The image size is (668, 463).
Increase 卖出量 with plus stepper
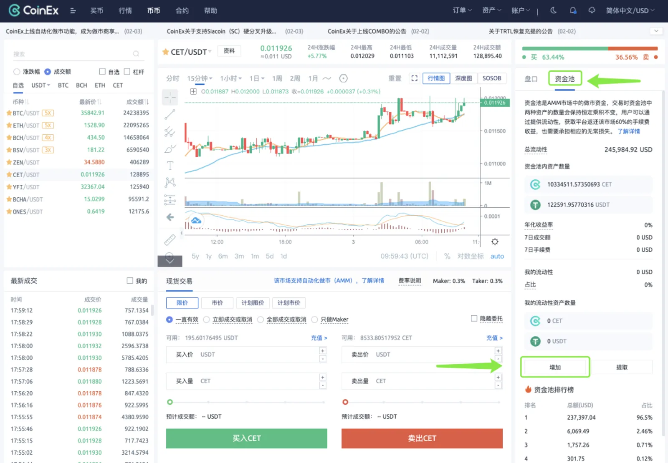(498, 377)
